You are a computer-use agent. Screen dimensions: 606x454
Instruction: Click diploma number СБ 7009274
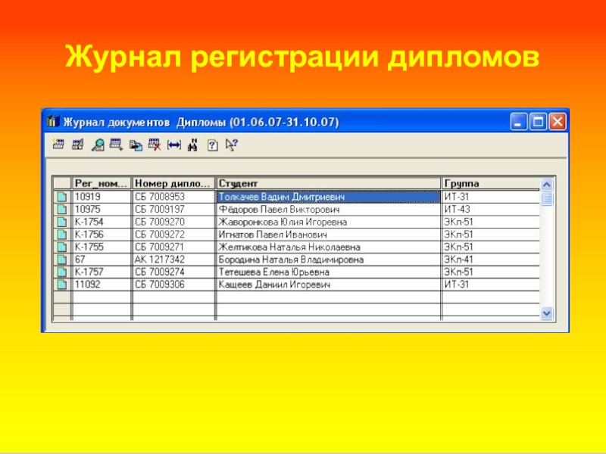tap(173, 272)
